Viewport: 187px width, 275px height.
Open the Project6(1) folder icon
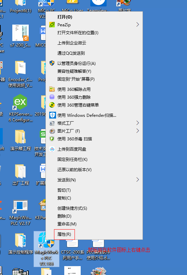point(21,3)
